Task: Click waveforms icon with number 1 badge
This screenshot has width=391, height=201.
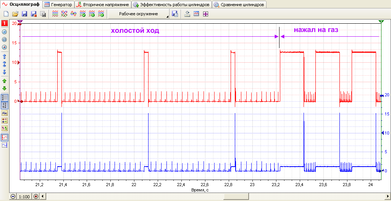Action: point(92,14)
